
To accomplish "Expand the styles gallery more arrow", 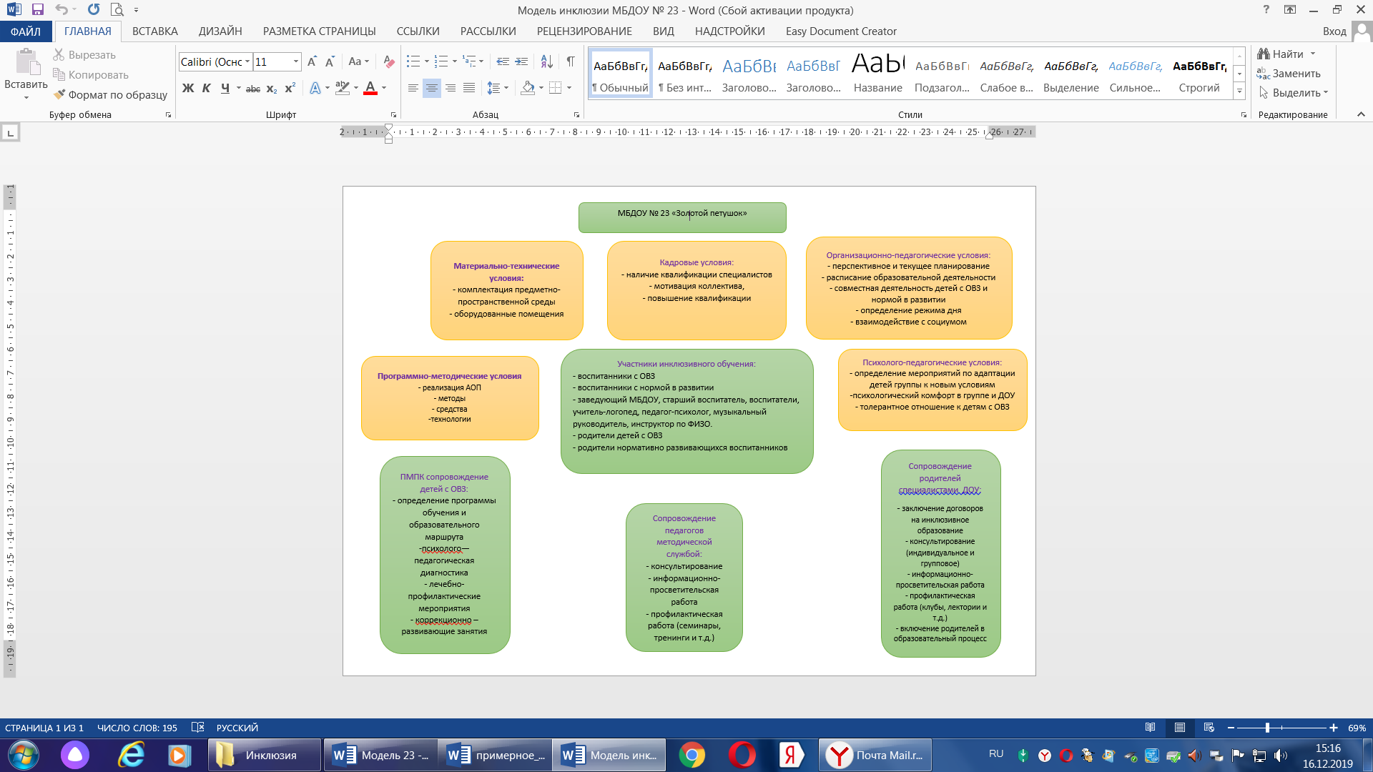I will tap(1239, 91).
